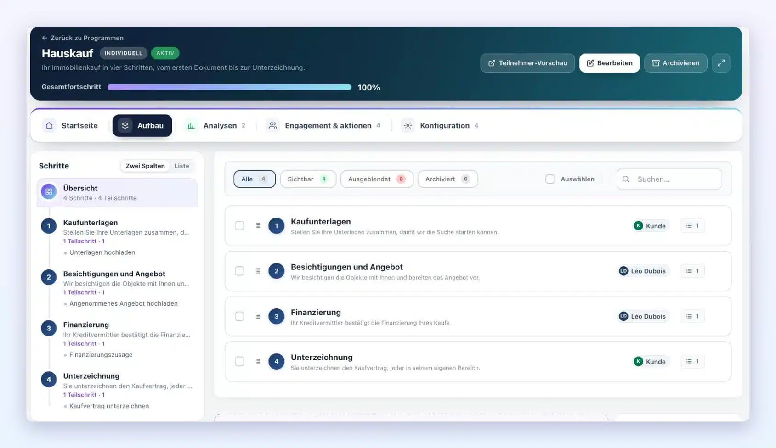The width and height of the screenshot is (776, 448).
Task: Click the Gesamtfortschritt progress bar
Action: point(229,87)
